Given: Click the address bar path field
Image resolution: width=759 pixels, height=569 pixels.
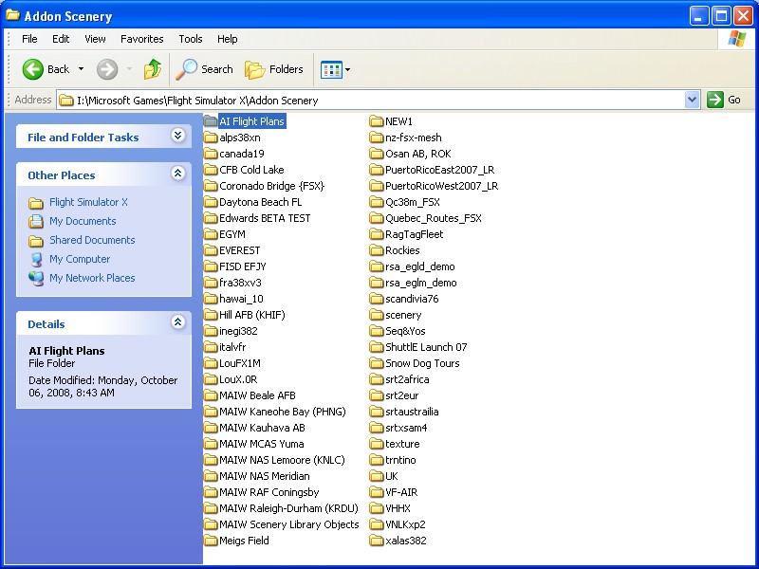Looking at the screenshot, I should coord(379,100).
